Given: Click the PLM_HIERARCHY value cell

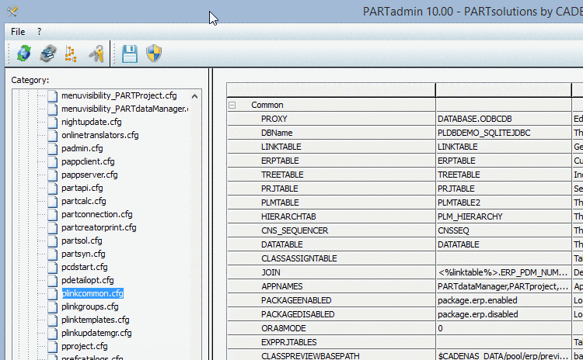Looking at the screenshot, I should [504, 216].
